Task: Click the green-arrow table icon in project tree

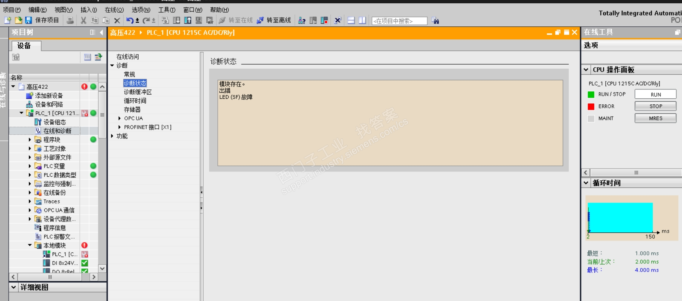Action: tap(98, 57)
